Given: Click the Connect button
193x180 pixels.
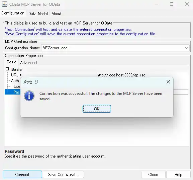Looking at the screenshot, I should tap(22, 174).
